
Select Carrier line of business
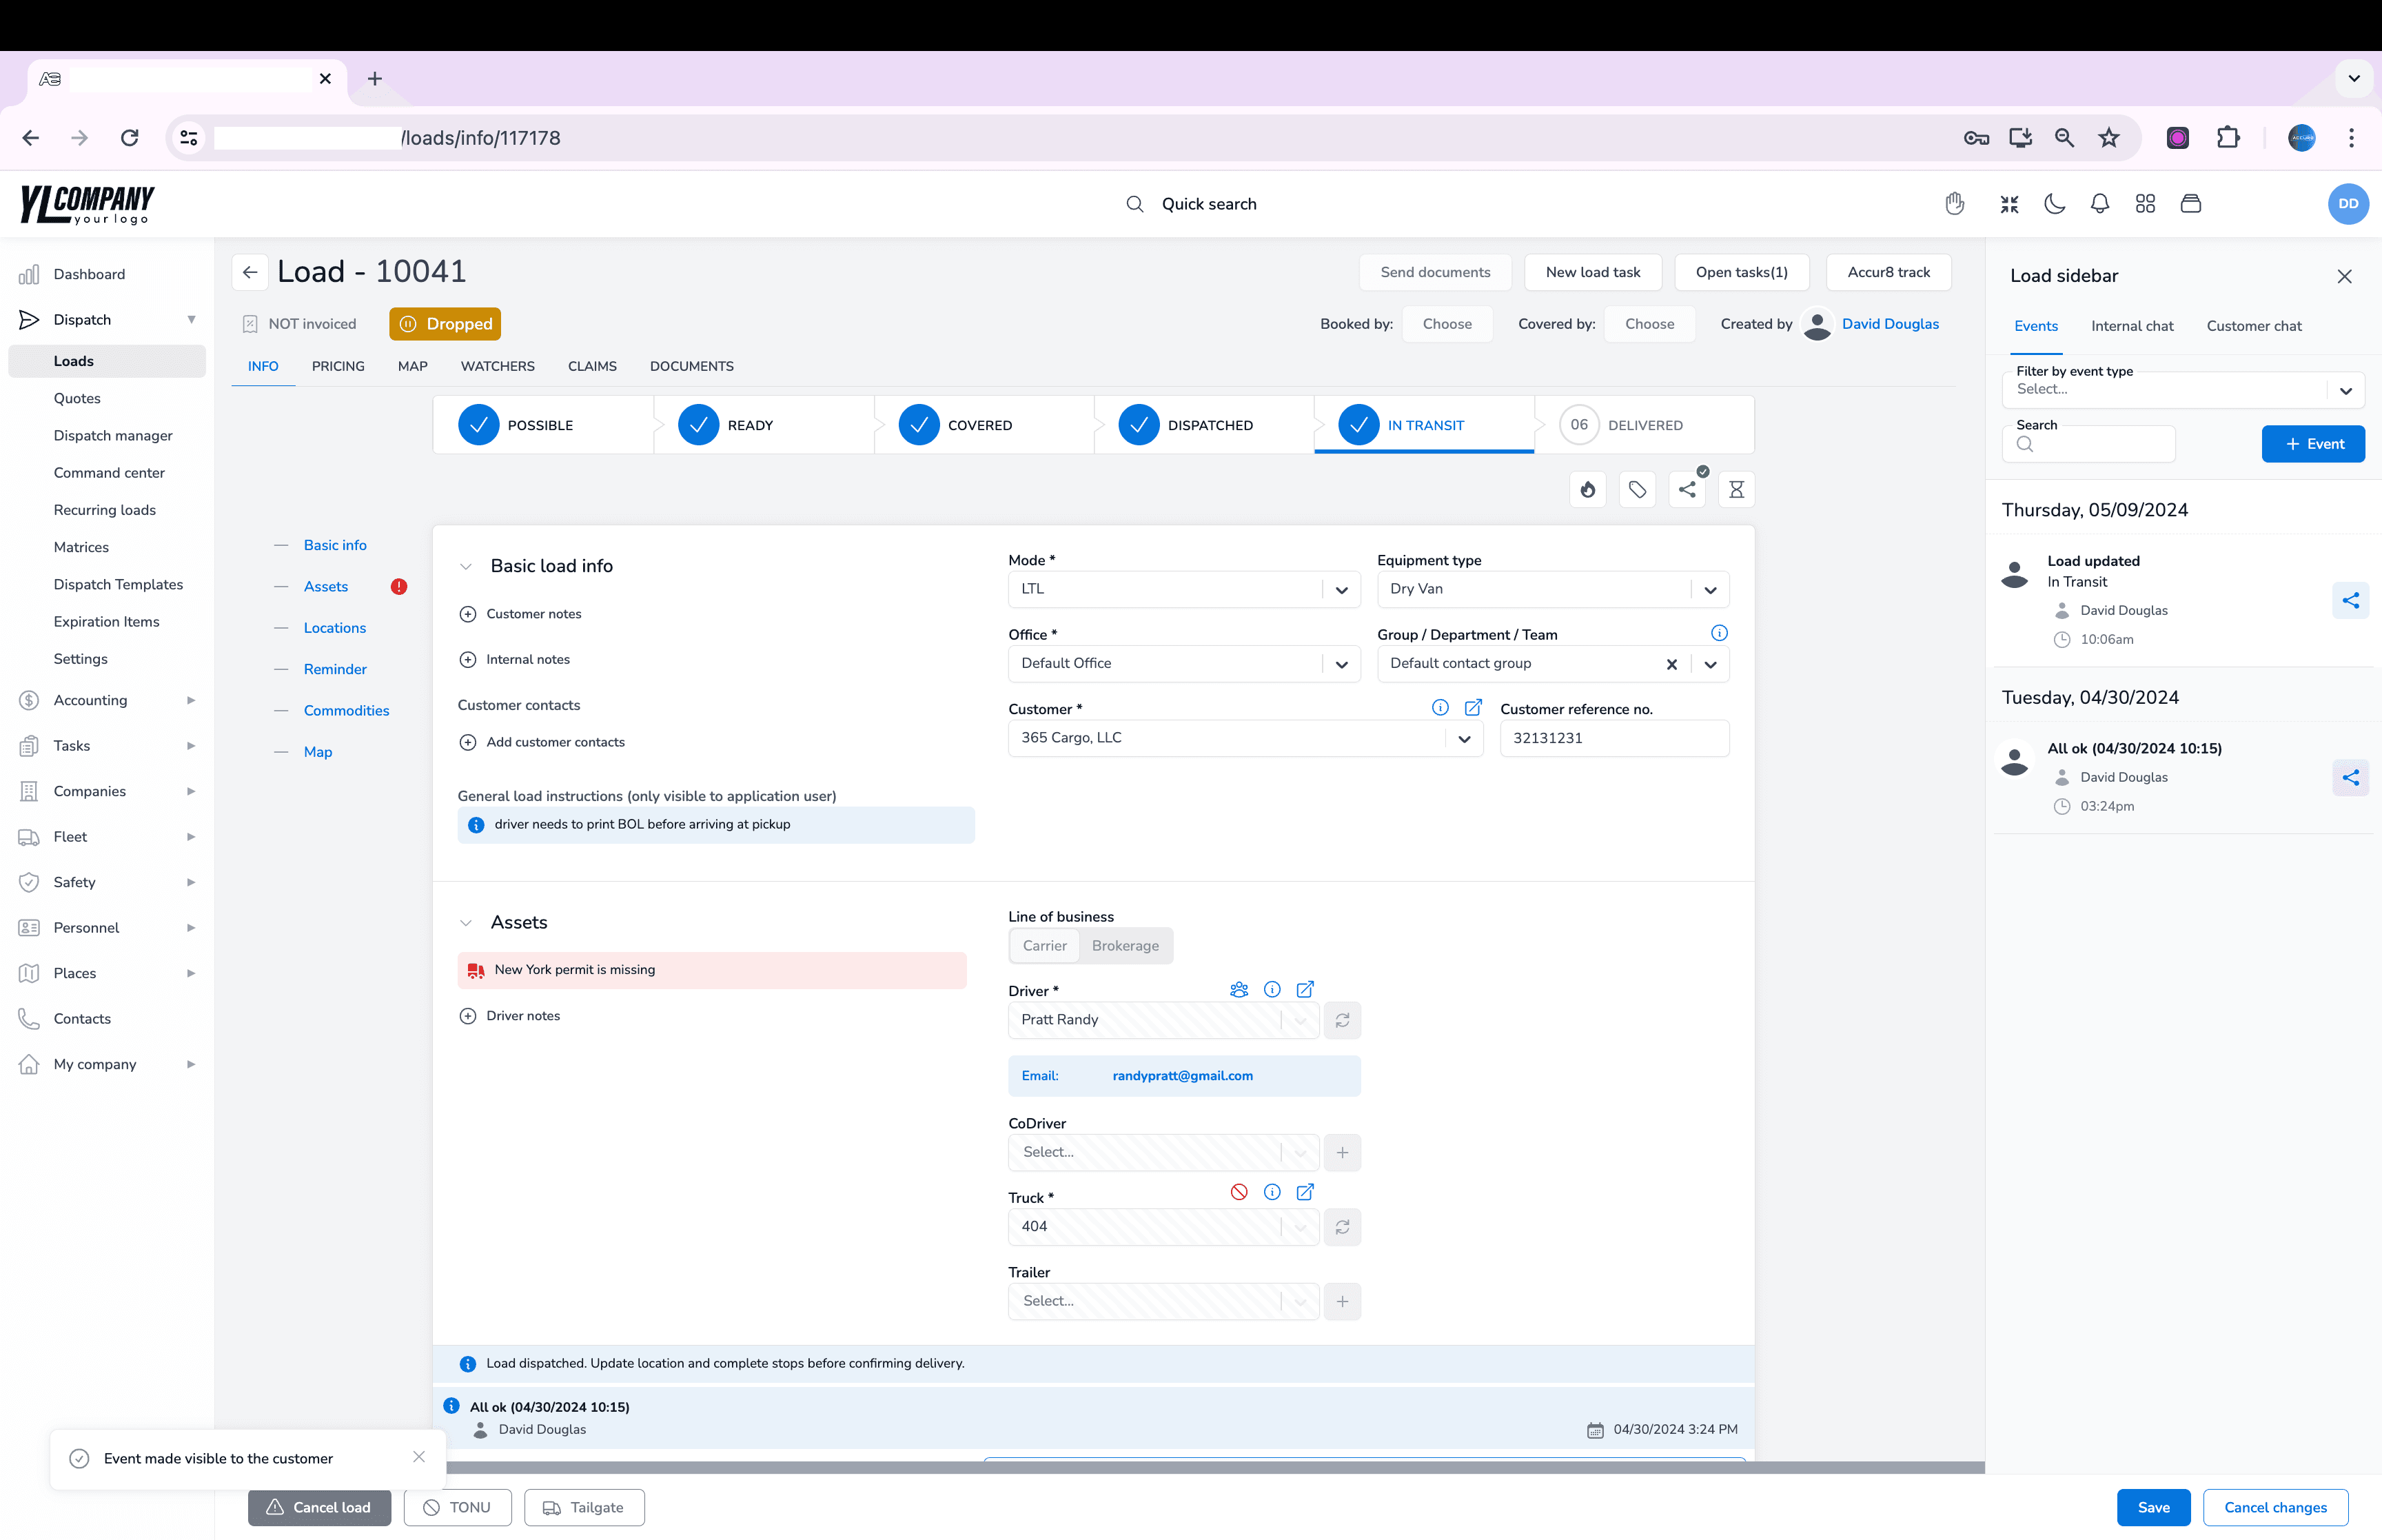pyautogui.click(x=1044, y=945)
